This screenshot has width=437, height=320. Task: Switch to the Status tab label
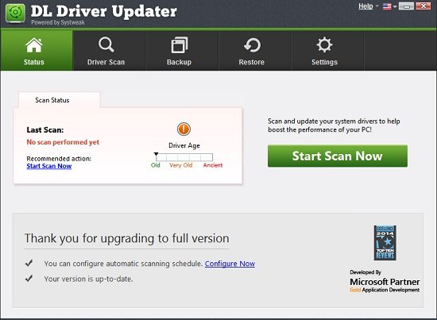pos(34,62)
